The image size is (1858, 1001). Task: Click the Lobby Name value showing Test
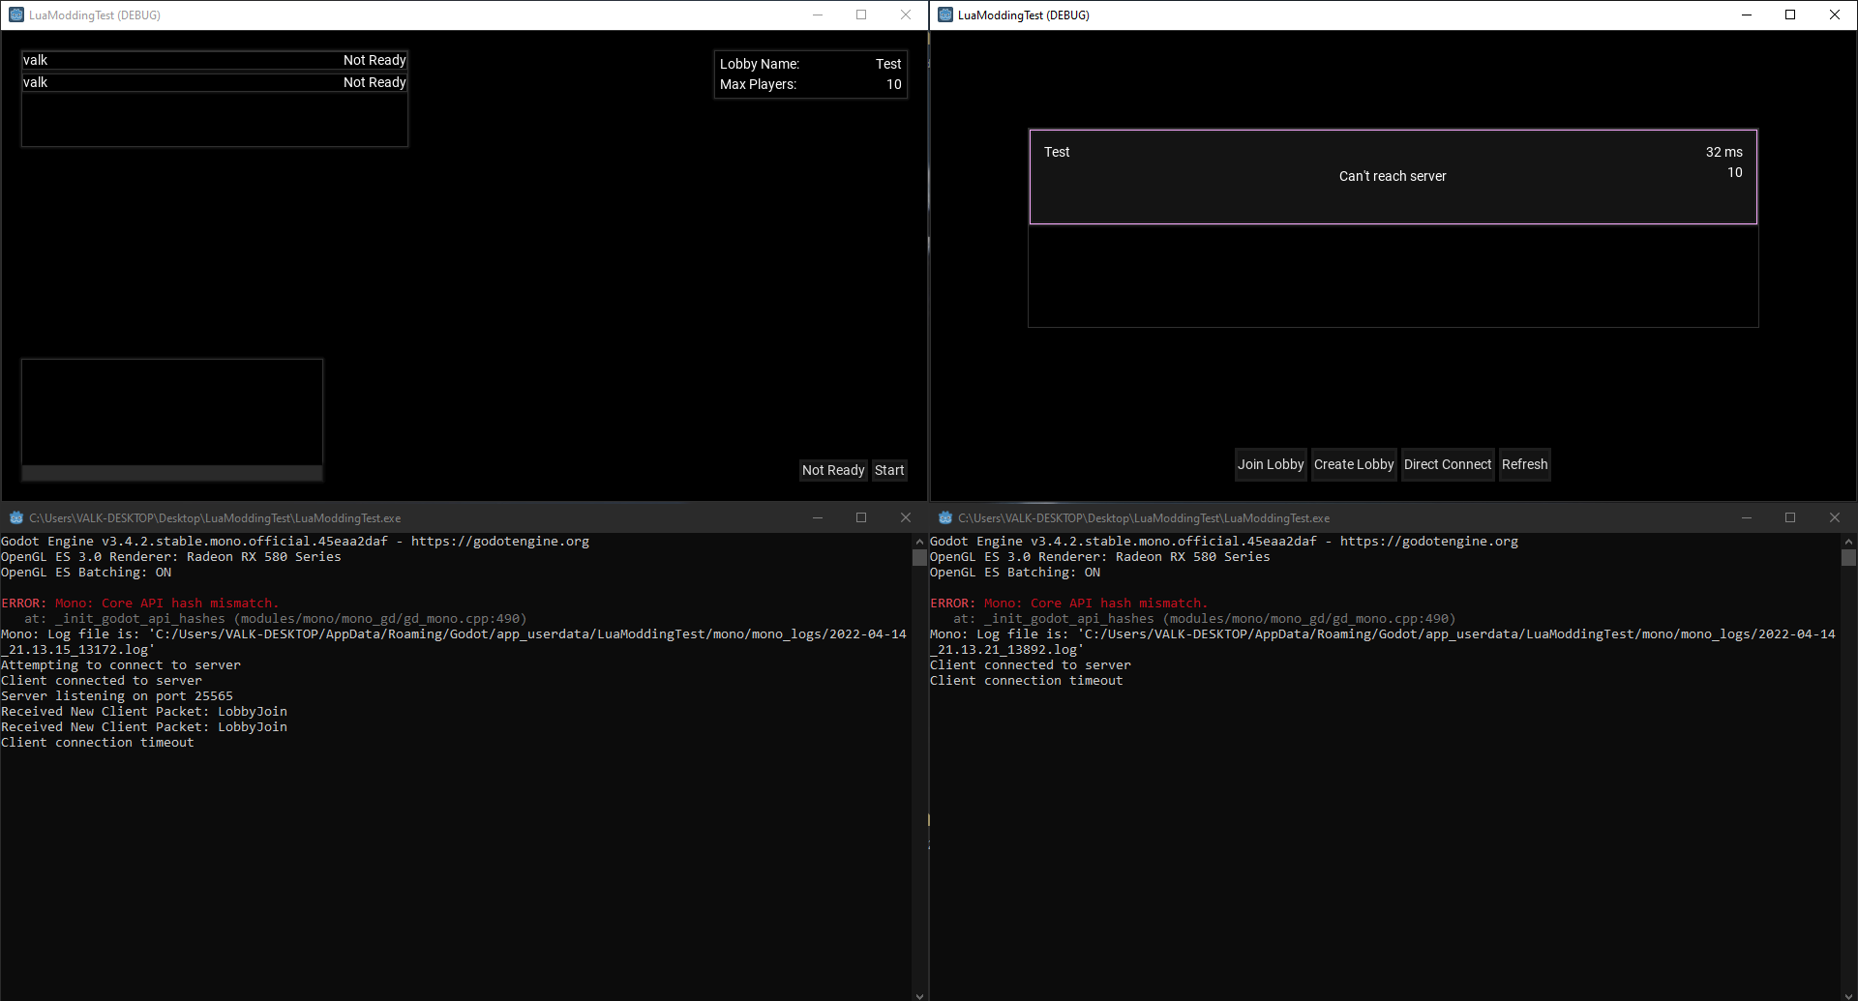coord(887,64)
